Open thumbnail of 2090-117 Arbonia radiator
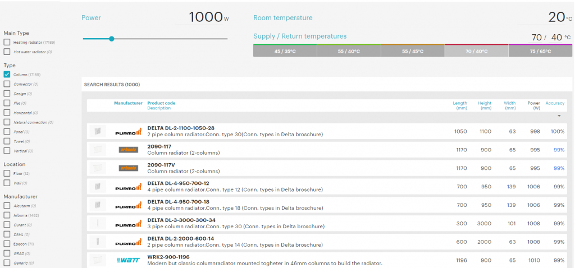 98,149
